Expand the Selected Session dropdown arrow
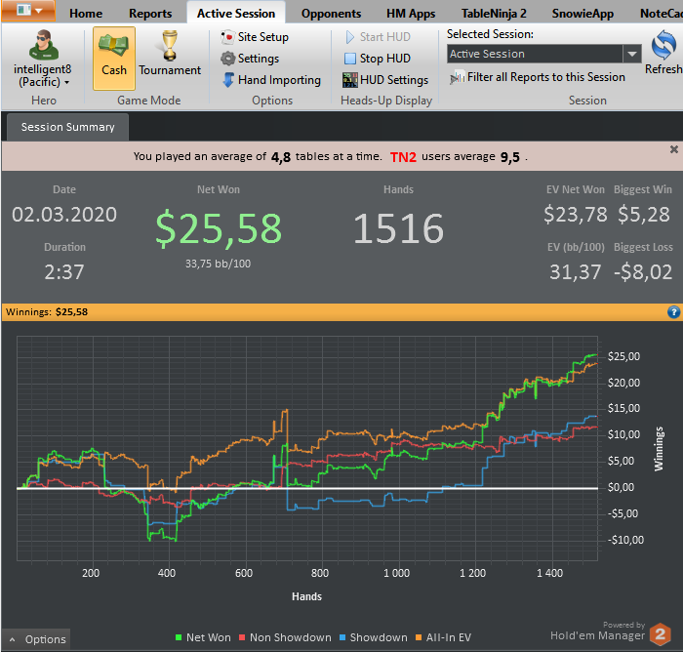The image size is (683, 652). pyautogui.click(x=632, y=54)
